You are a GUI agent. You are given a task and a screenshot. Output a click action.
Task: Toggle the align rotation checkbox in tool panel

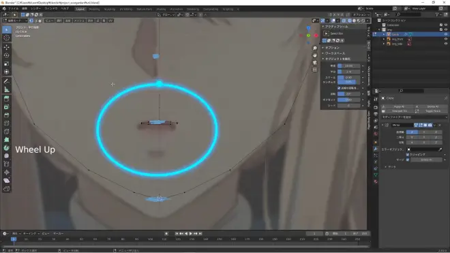click(339, 88)
